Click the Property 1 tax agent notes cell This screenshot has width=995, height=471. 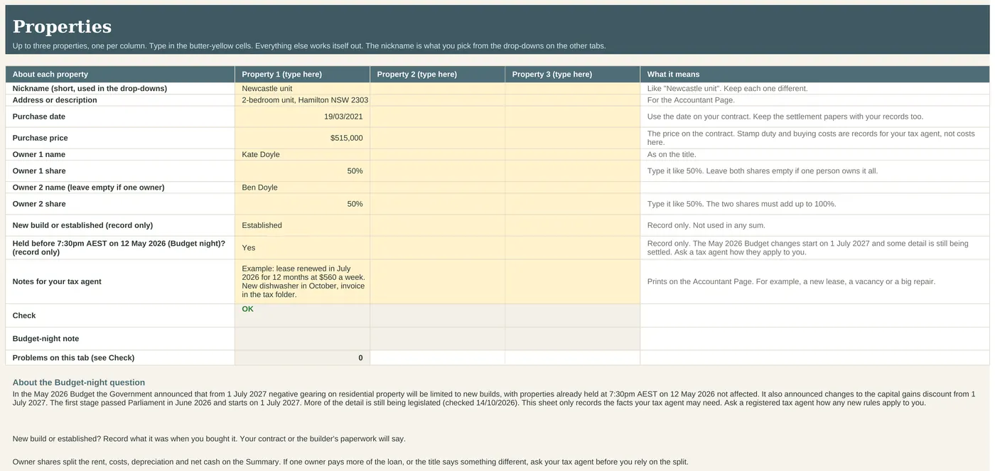(x=302, y=281)
